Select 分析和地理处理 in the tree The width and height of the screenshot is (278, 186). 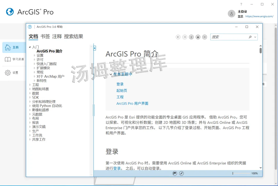pos(44,101)
